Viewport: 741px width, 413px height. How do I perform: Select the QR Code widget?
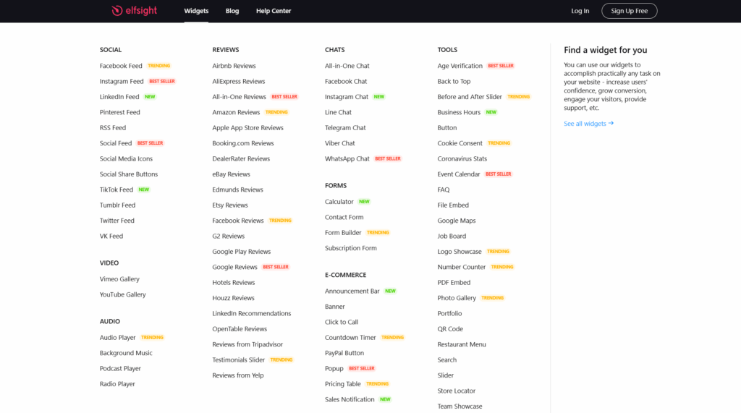[x=450, y=329]
